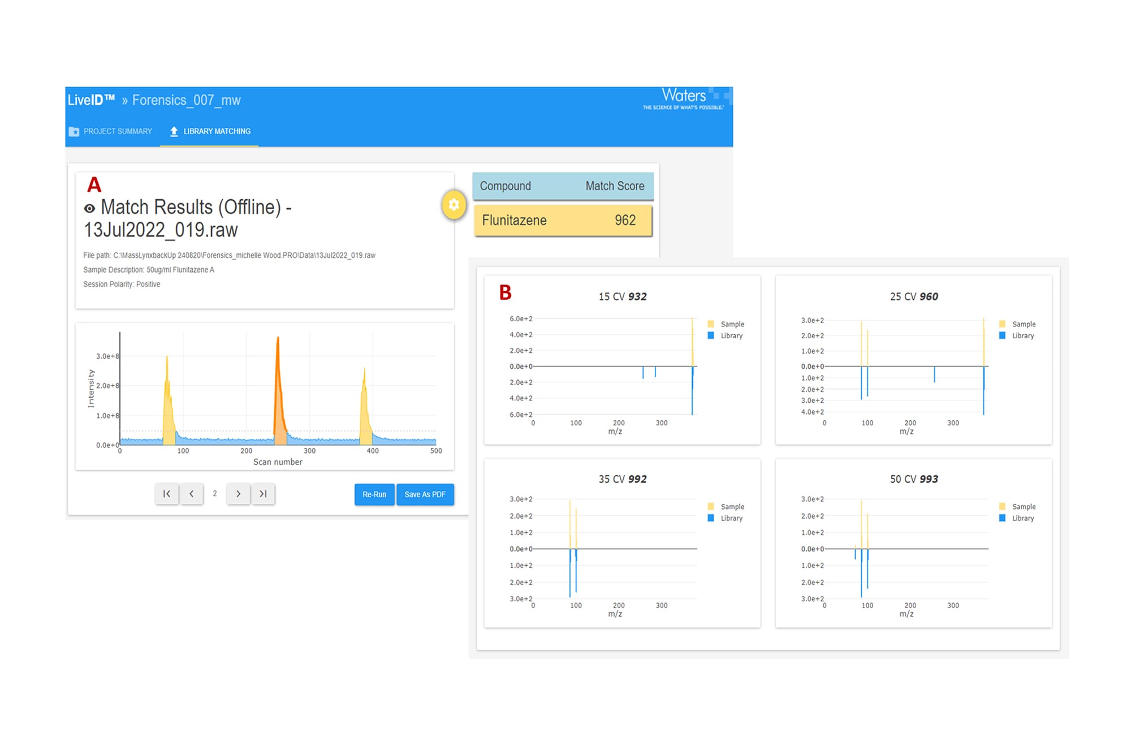Screen dimensions: 1131x754
Task: Toggle Sample legend in 50 CV chart
Action: click(x=1017, y=507)
